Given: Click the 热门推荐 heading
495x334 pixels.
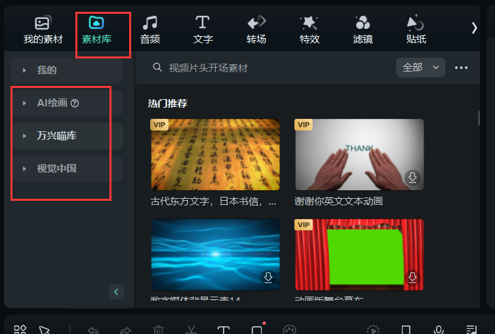Looking at the screenshot, I should coord(168,103).
